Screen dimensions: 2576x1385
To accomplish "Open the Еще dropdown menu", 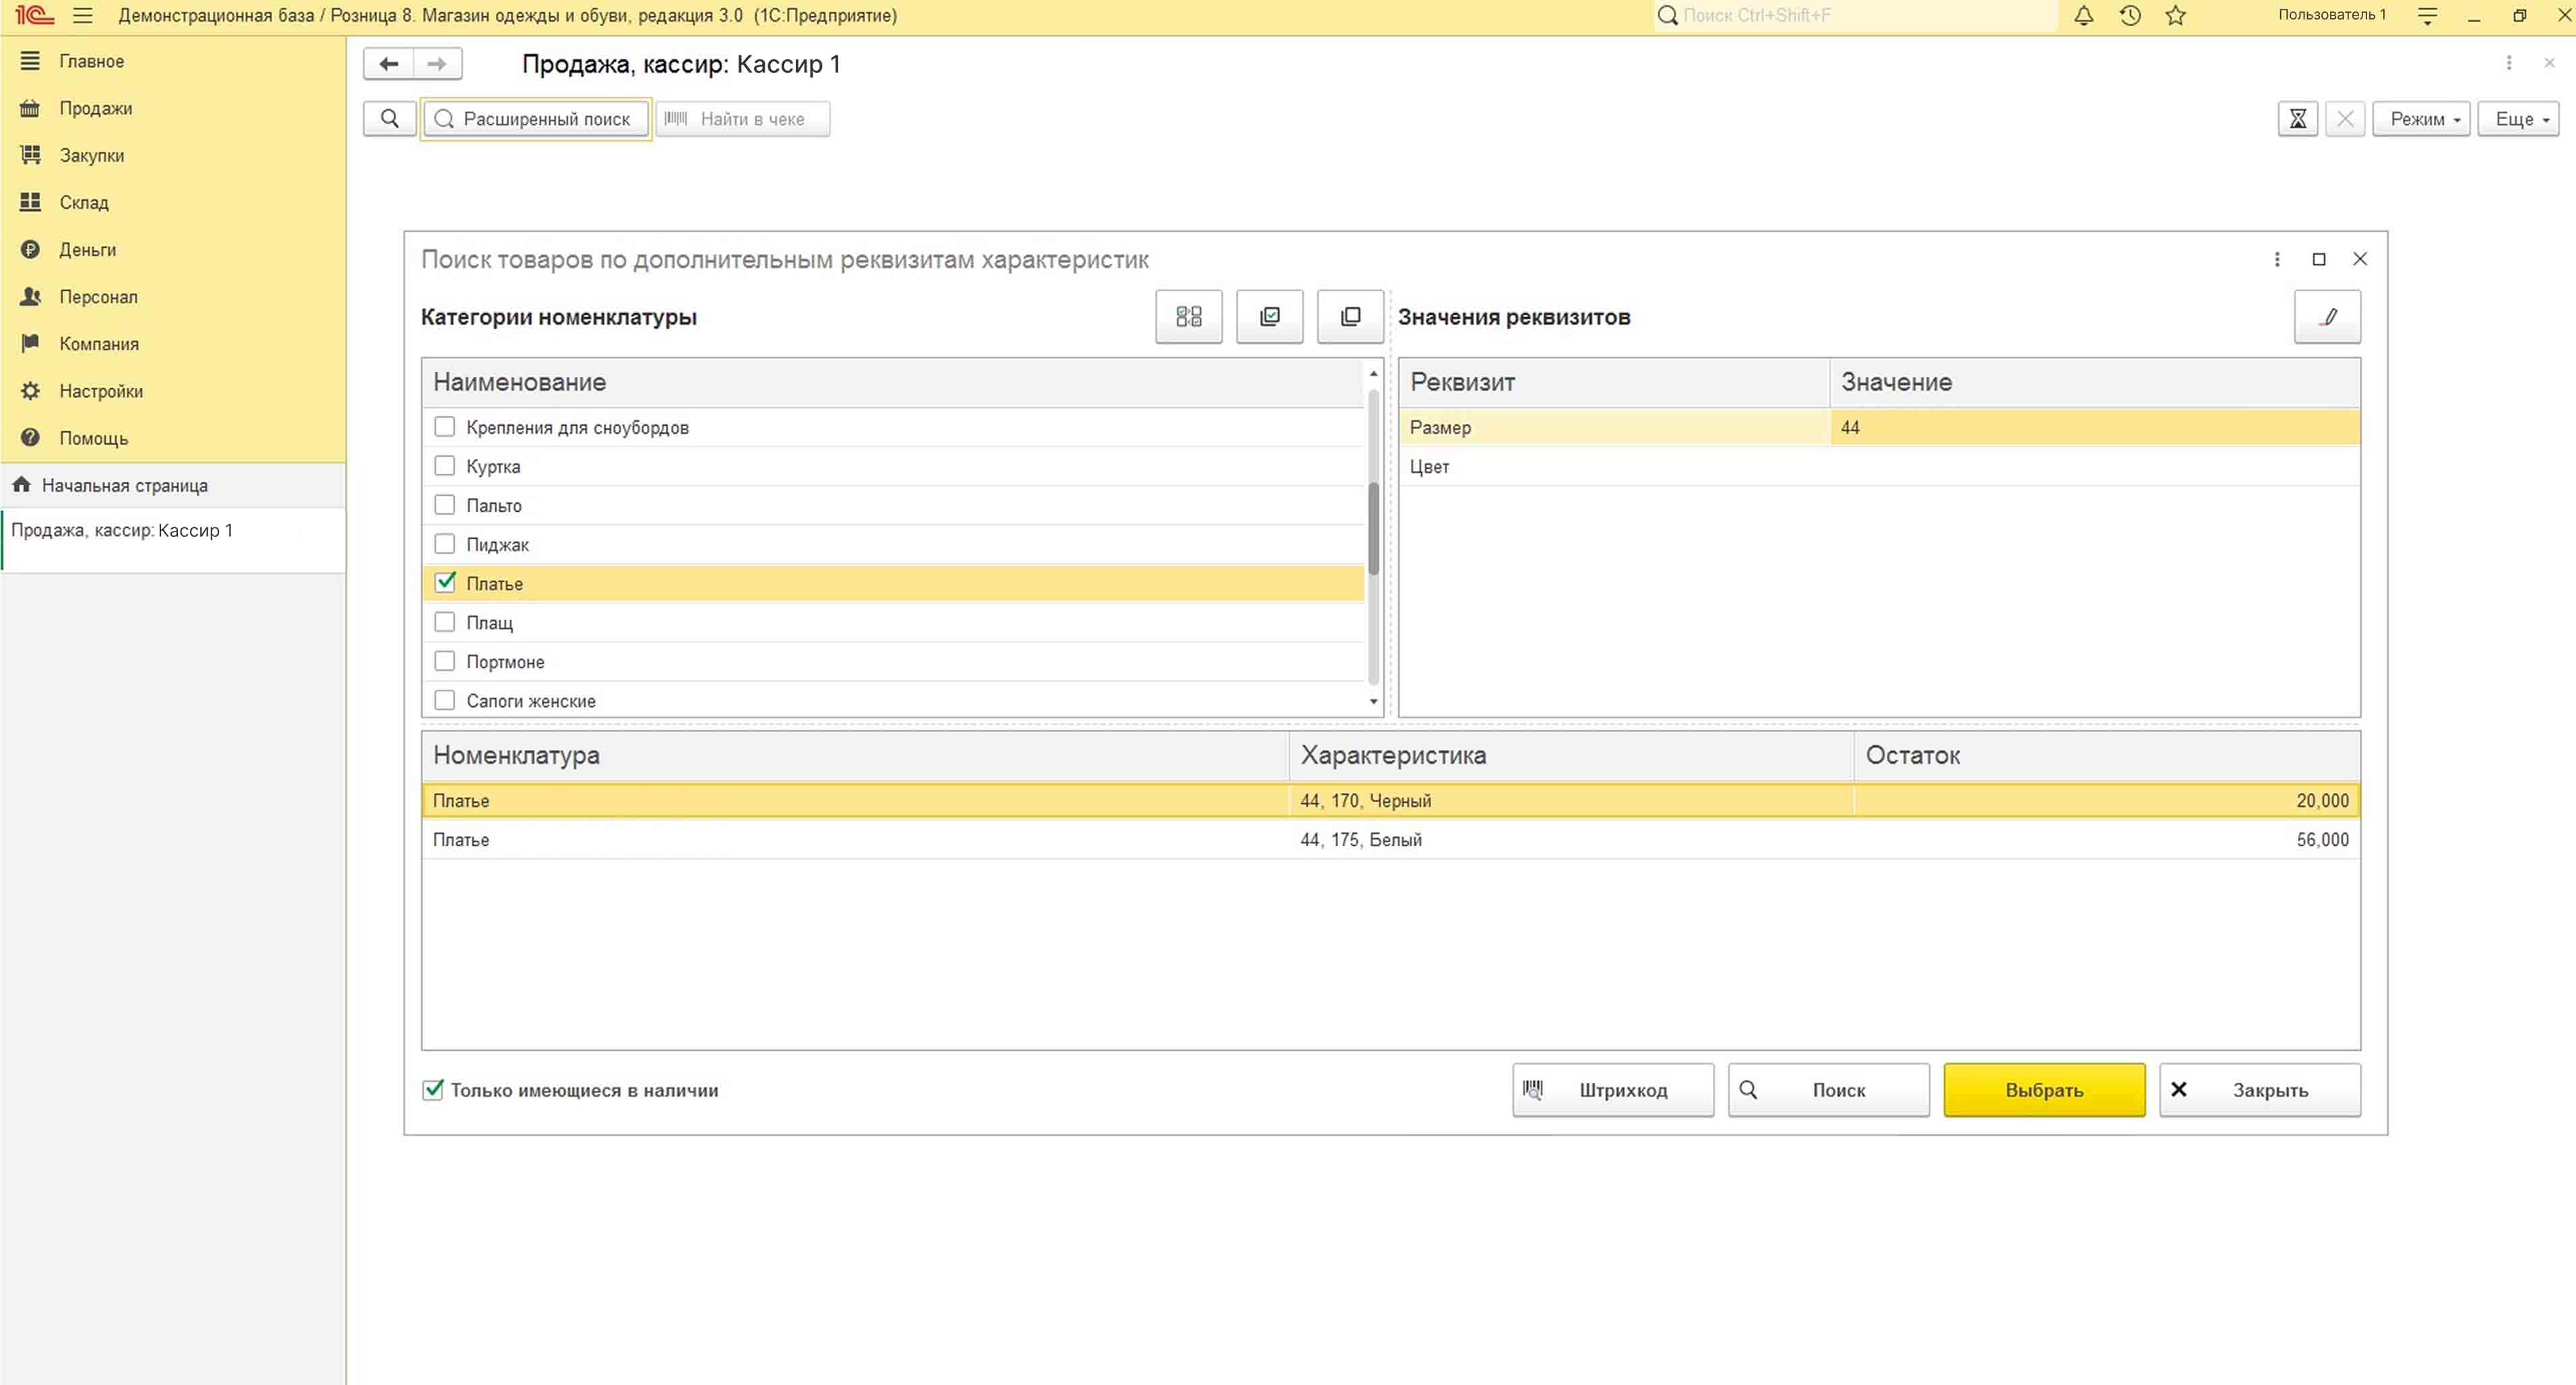I will pyautogui.click(x=2518, y=119).
